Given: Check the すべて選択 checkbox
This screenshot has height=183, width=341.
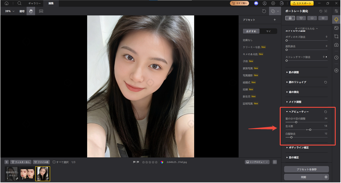Looking at the screenshot, I should (54, 162).
